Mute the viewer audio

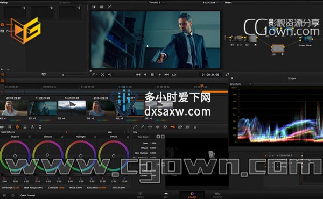110,75
